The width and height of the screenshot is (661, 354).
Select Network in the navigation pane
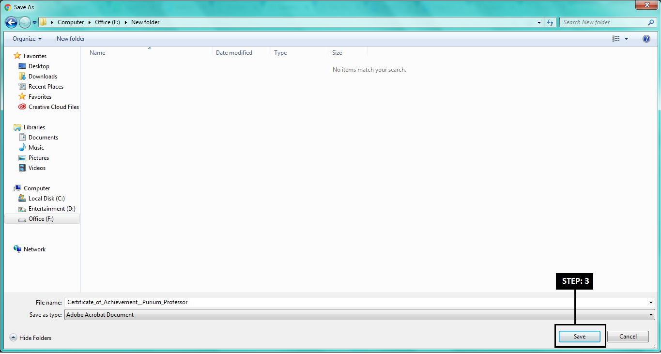[34, 249]
